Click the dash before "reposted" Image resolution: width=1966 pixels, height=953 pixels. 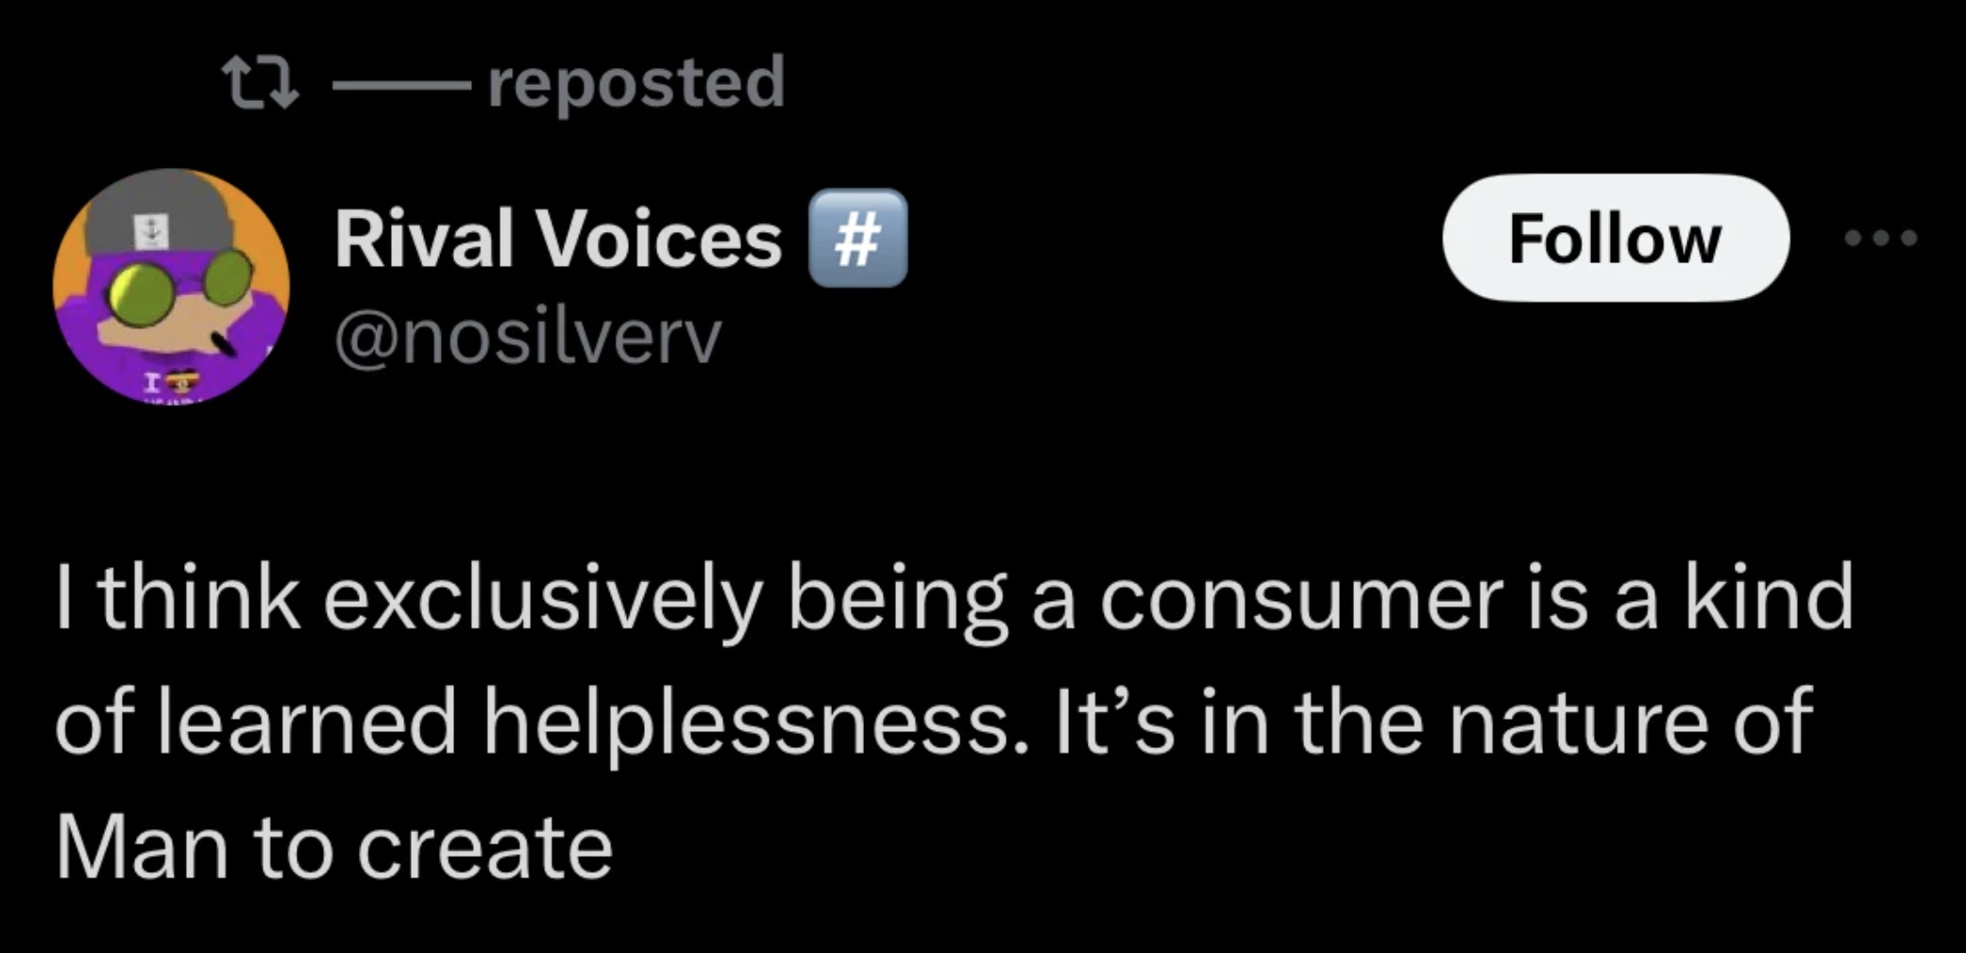pyautogui.click(x=400, y=84)
